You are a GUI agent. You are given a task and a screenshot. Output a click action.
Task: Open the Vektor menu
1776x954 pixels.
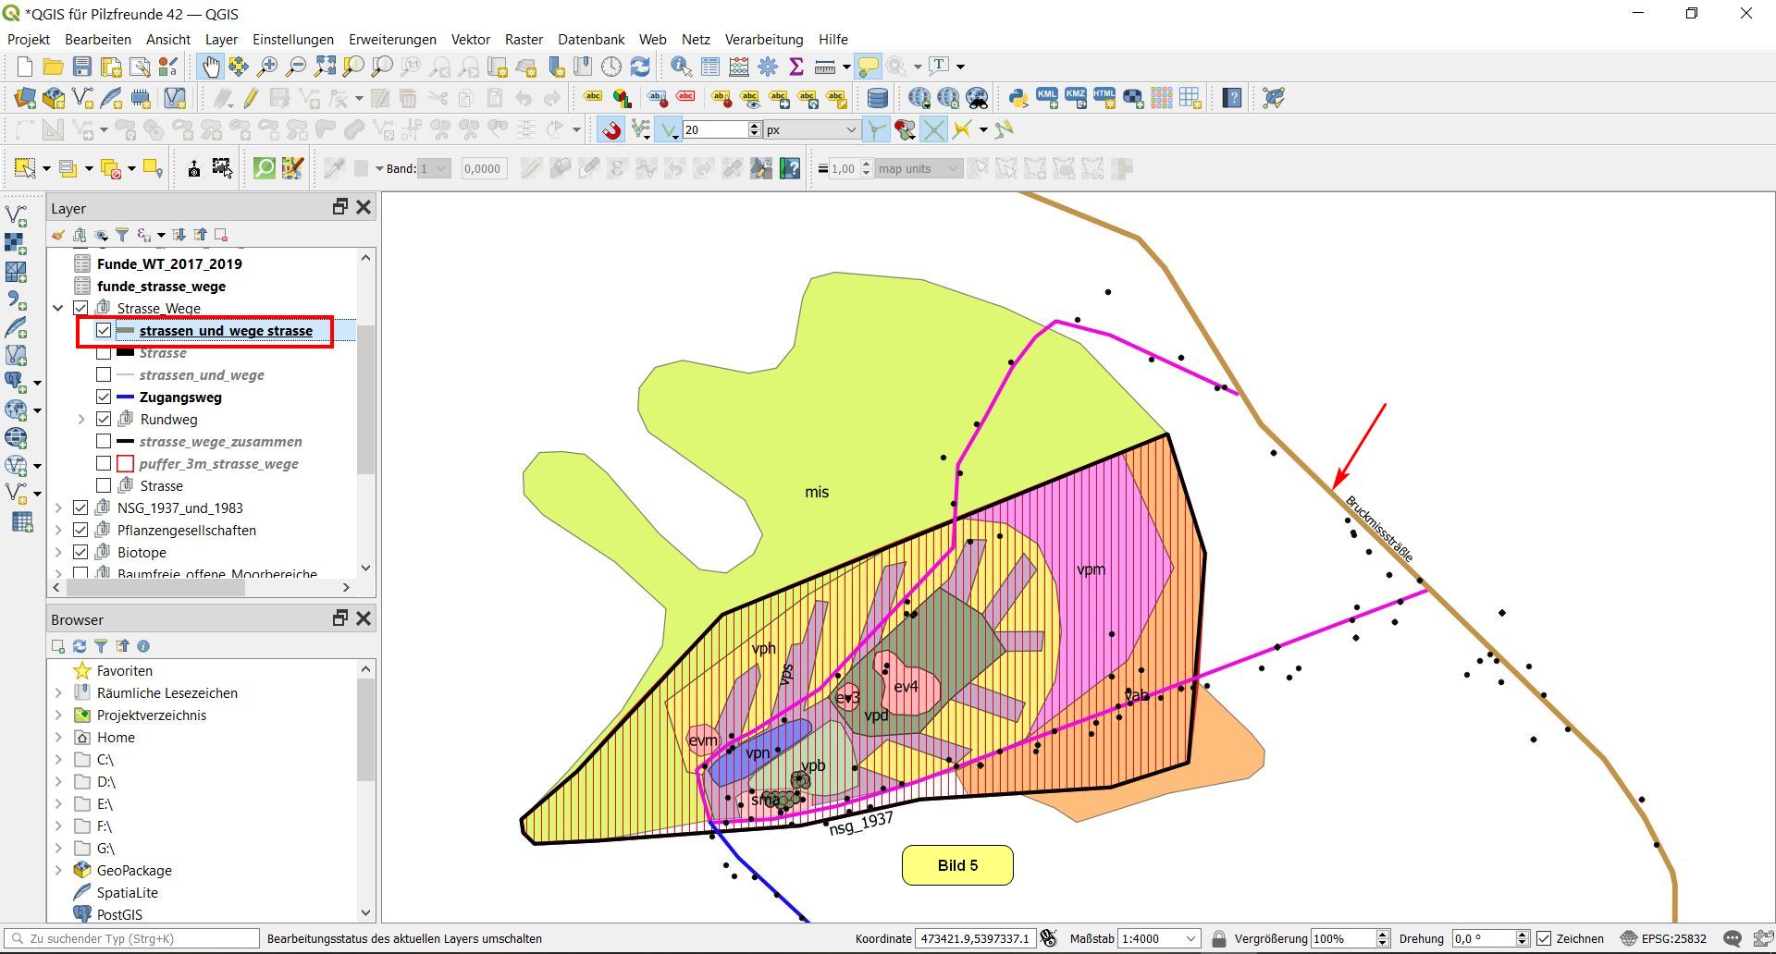click(470, 40)
